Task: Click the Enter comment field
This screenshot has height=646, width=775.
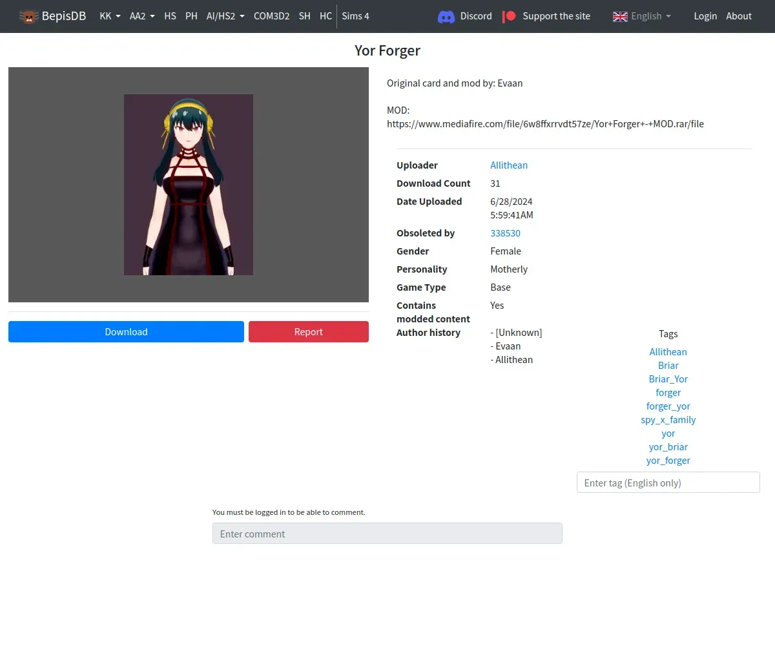Action: click(x=387, y=534)
